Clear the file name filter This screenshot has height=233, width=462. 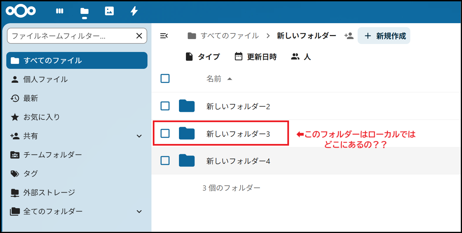click(139, 36)
